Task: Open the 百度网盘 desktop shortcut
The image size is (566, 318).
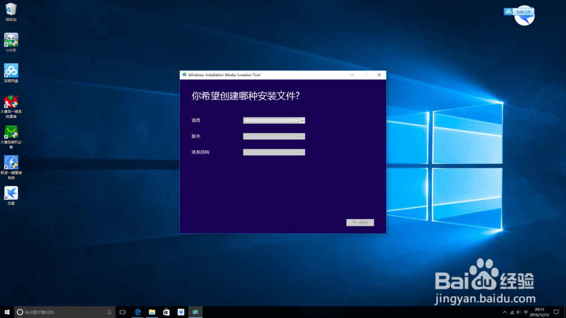Action: (11, 73)
